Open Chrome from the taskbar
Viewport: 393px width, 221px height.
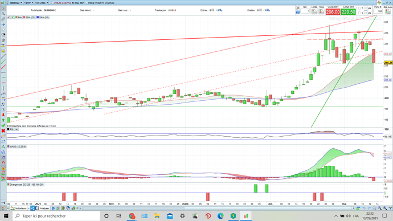point(132,216)
